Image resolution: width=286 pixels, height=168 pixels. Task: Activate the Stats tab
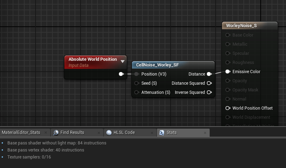[x=172, y=133]
